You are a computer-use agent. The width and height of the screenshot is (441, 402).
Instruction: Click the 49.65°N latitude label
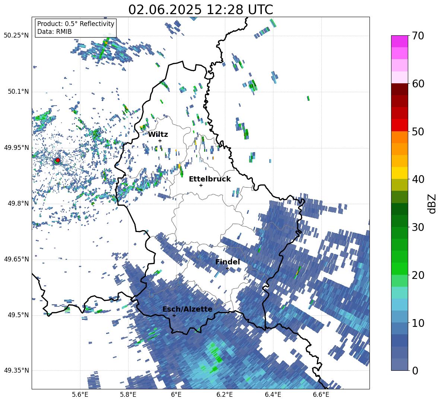16,259
